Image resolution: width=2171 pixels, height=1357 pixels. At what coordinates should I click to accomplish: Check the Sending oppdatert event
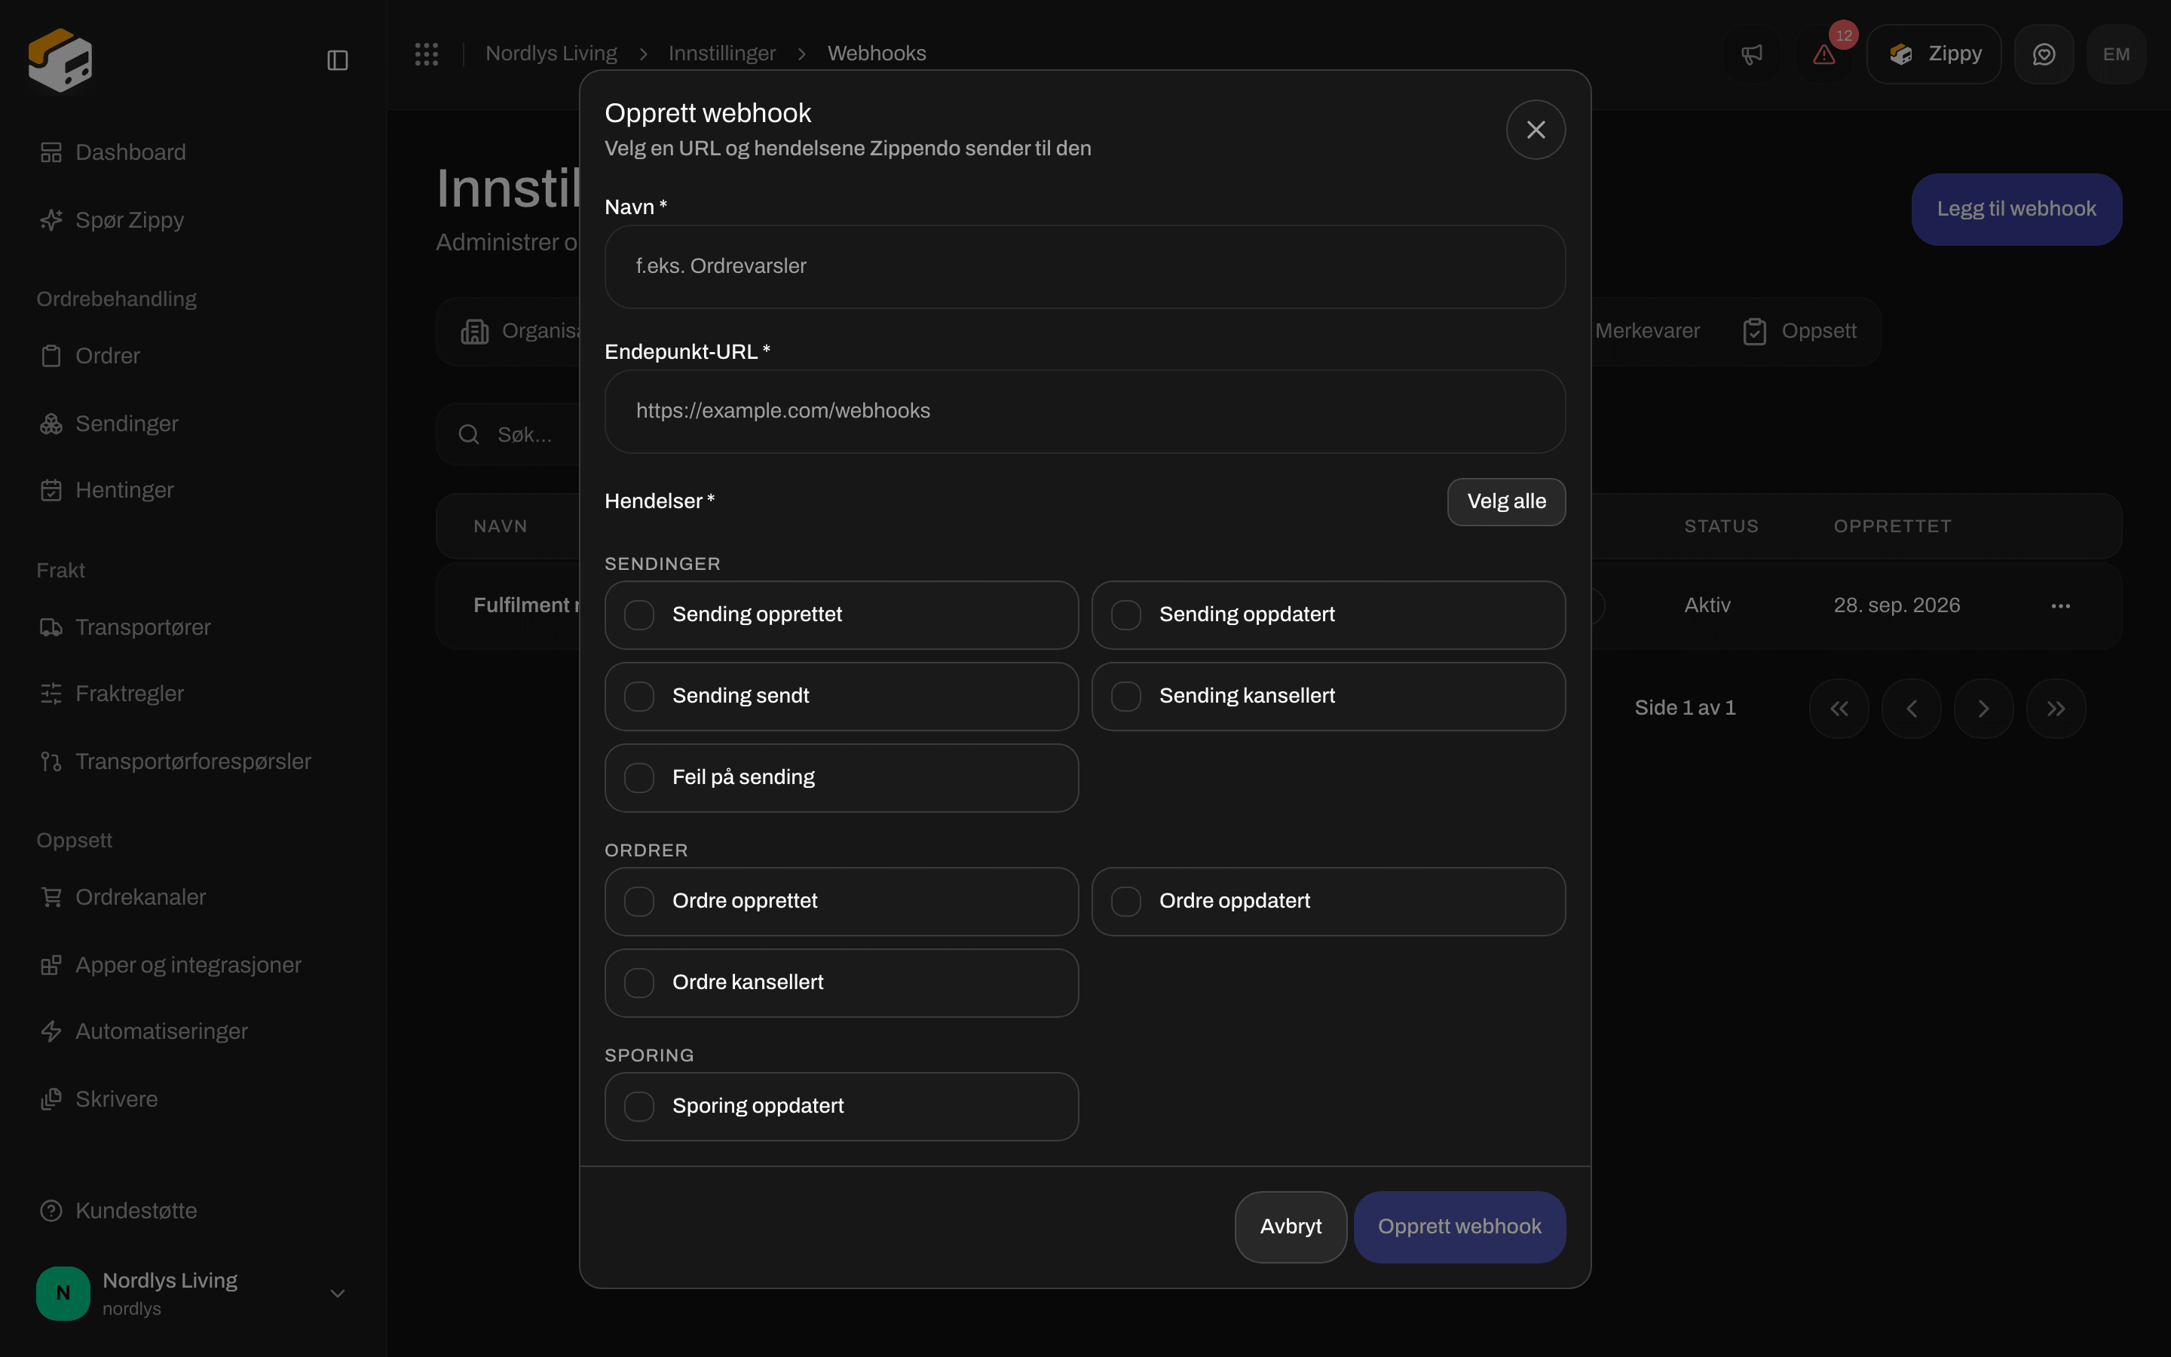click(x=1327, y=614)
